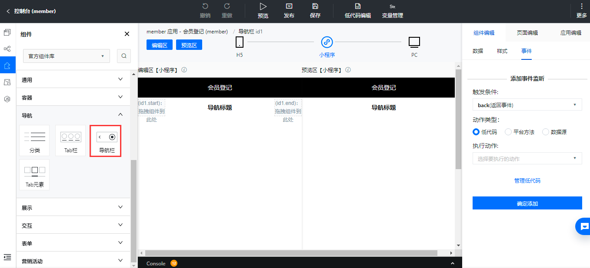The image size is (590, 268).
Task: Expand the 容器 component group
Action: (x=73, y=97)
